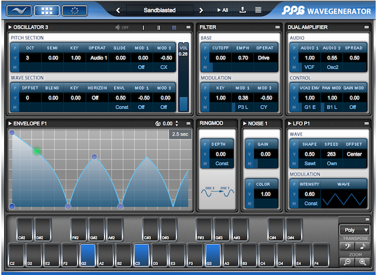Open keyboard panel menu icon
Image resolution: width=376 pixels, height=275 pixels.
click(x=367, y=219)
